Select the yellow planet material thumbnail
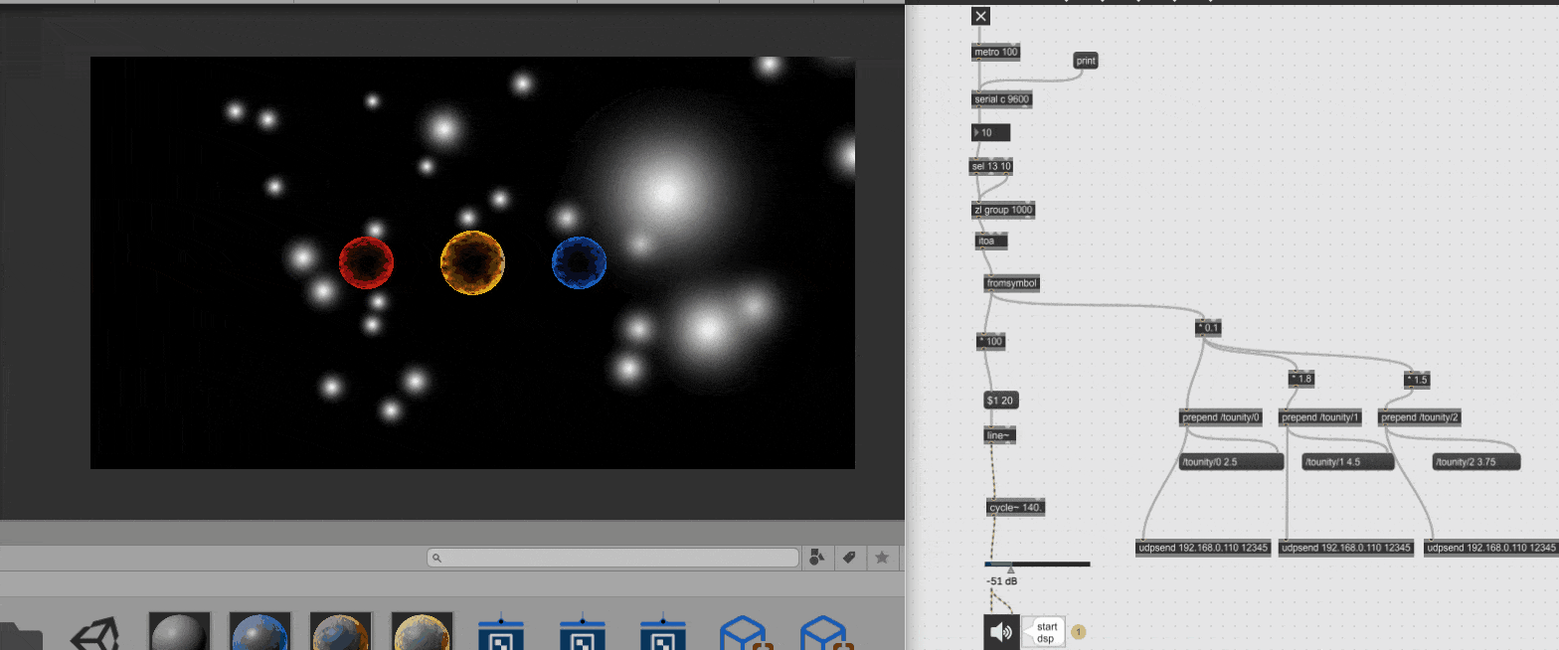 pos(423,632)
